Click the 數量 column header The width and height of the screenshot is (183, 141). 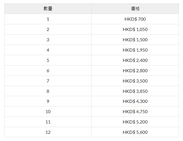(x=48, y=9)
